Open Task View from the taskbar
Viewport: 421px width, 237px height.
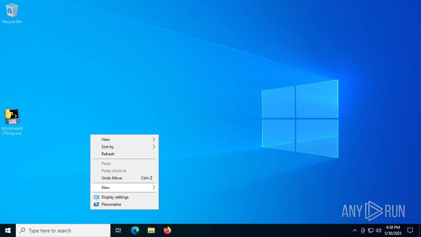coord(118,230)
